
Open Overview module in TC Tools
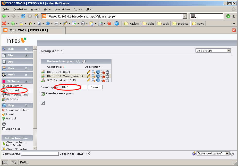click(12, 99)
